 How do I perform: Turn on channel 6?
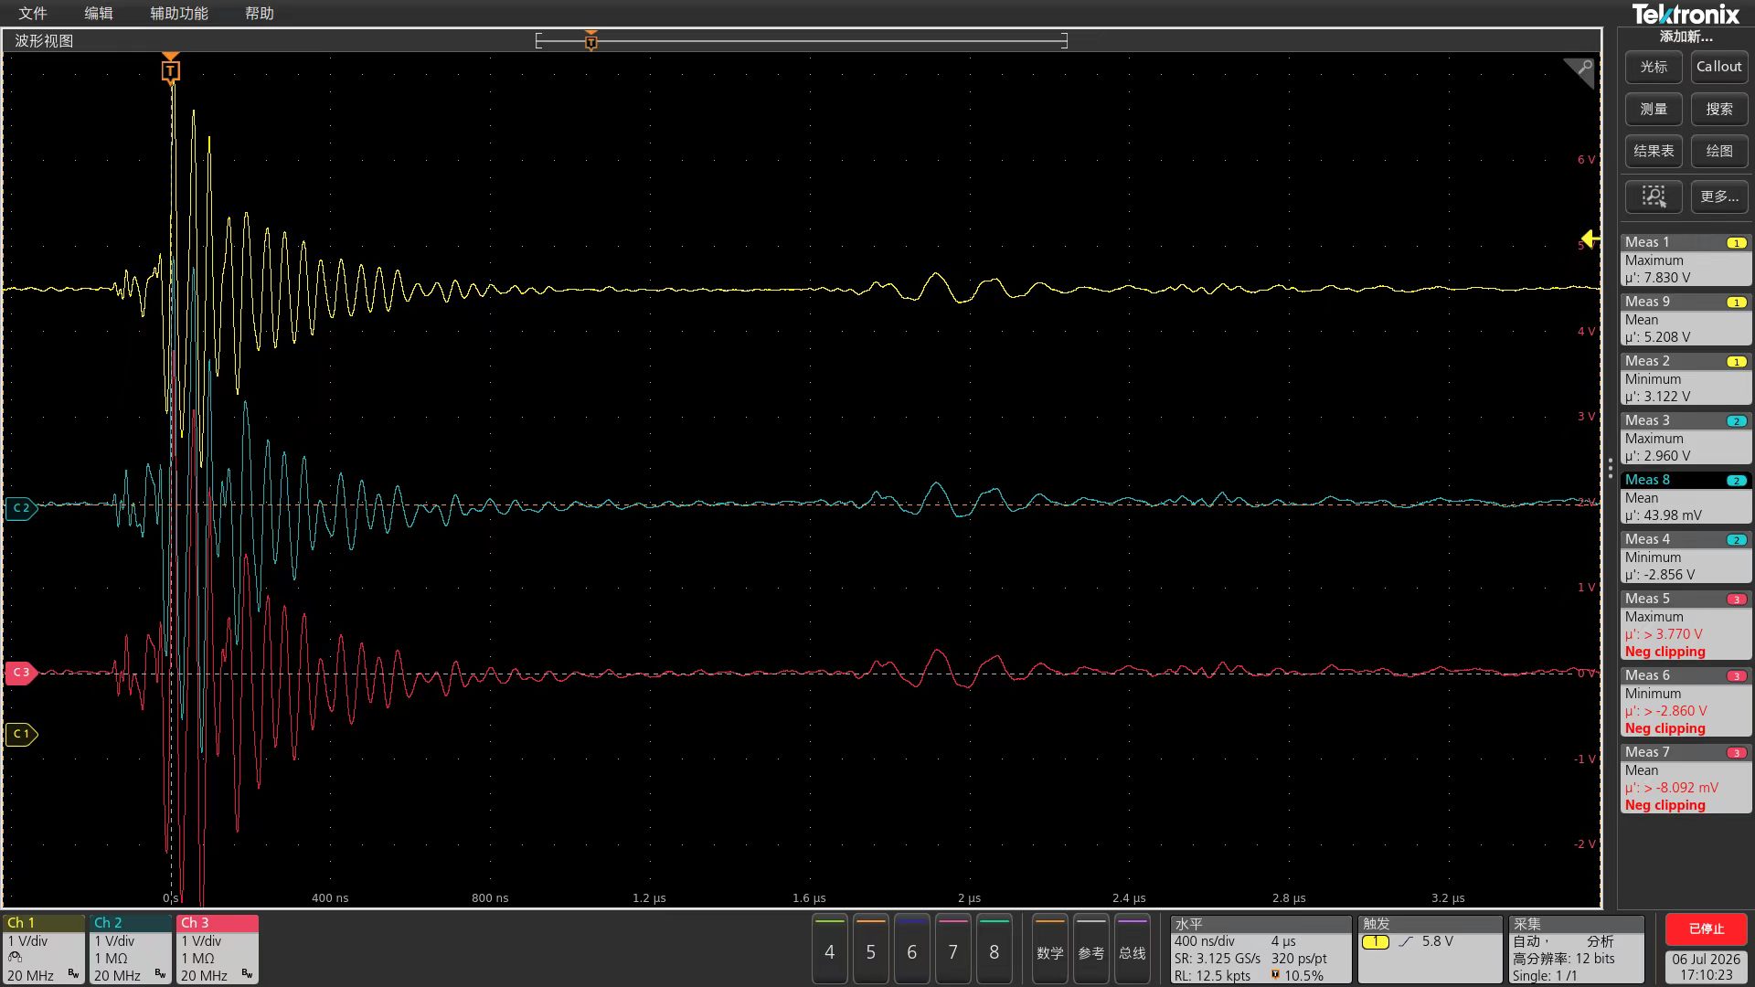pos(911,950)
